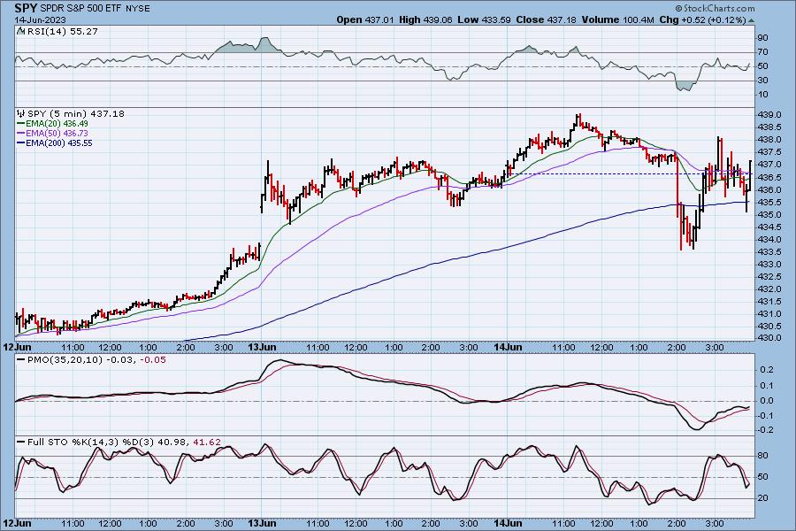Viewport: 796px width, 531px height.
Task: Click the green up-triangle next to Chg
Action: (751, 20)
